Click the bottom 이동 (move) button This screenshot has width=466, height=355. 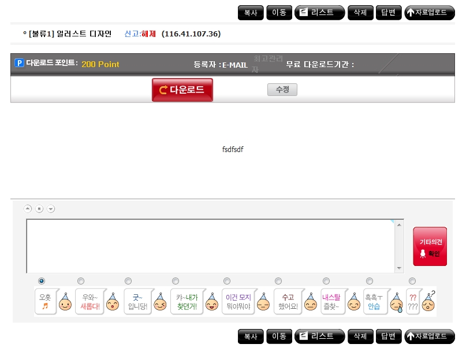(x=279, y=336)
